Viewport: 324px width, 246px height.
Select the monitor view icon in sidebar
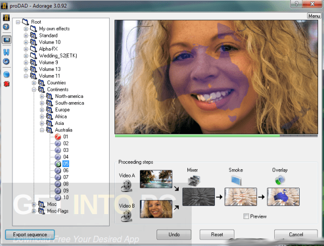coord(6,39)
